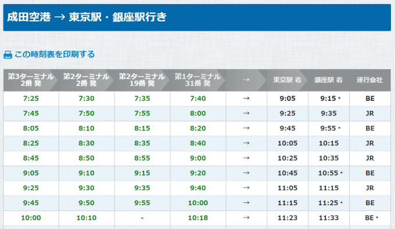Viewport: 395px width, 229px height.
Task: Click the 銀座駅 着 column header
Action: point(329,80)
